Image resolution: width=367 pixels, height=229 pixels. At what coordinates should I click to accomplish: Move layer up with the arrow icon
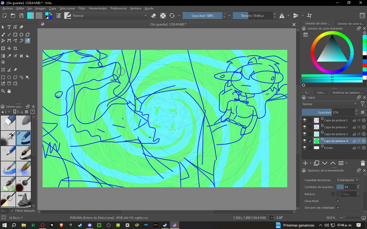point(333,163)
